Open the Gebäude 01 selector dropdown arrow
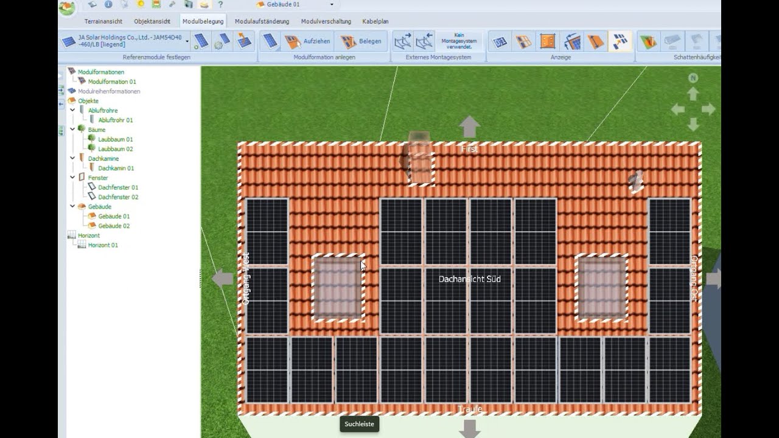The width and height of the screenshot is (779, 438). (332, 4)
